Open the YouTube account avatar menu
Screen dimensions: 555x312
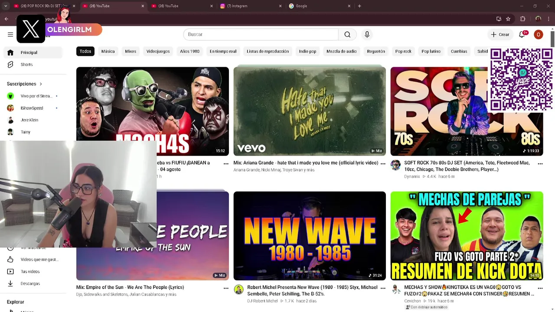click(x=538, y=34)
